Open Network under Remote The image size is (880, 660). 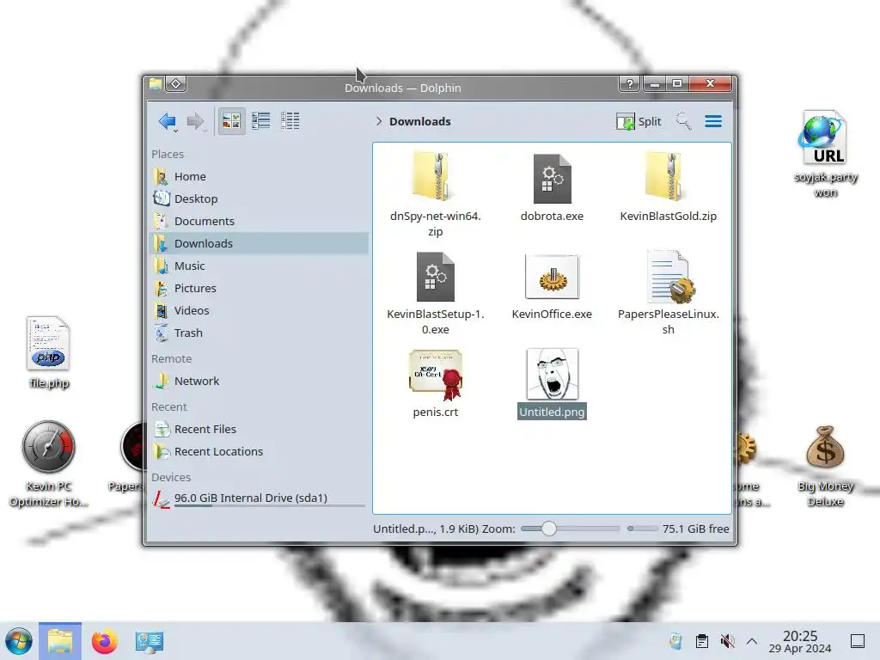[260, 381]
